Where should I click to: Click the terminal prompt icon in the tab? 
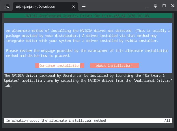tap(8, 7)
